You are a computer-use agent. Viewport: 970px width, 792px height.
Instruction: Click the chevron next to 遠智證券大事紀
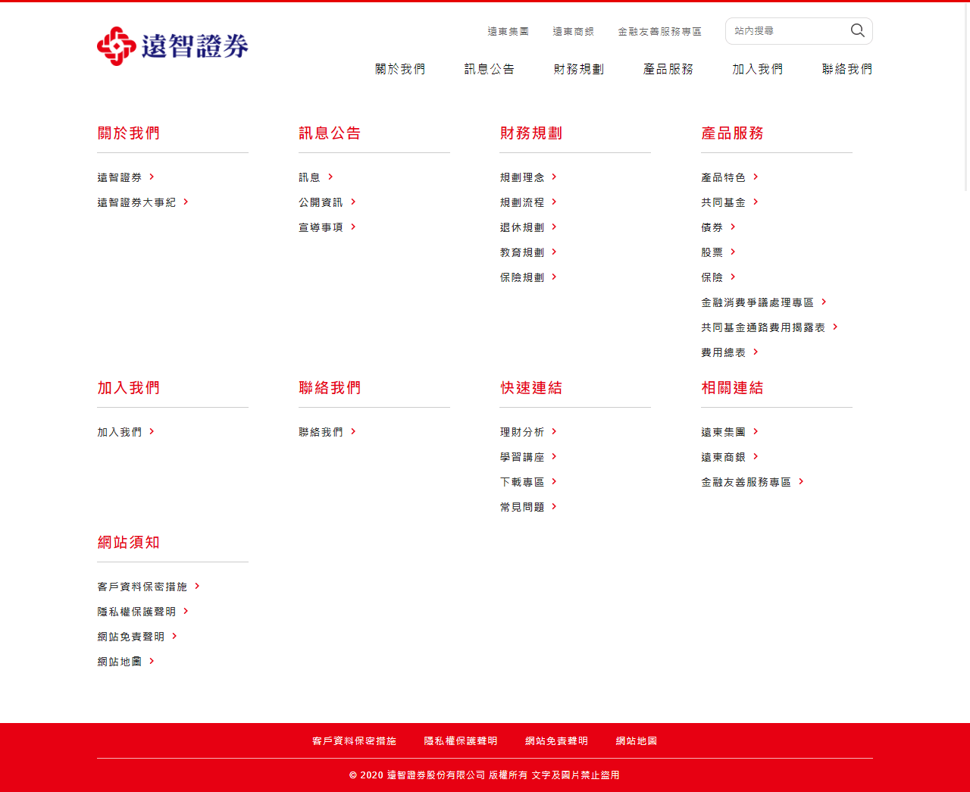[x=186, y=202]
